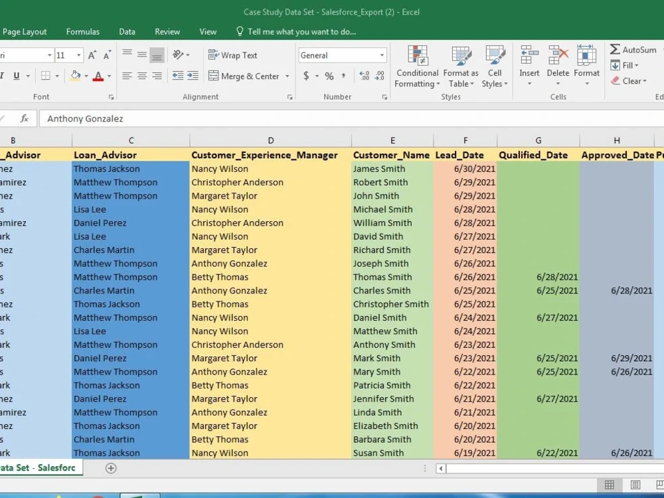Switch to the Data tab

click(127, 32)
